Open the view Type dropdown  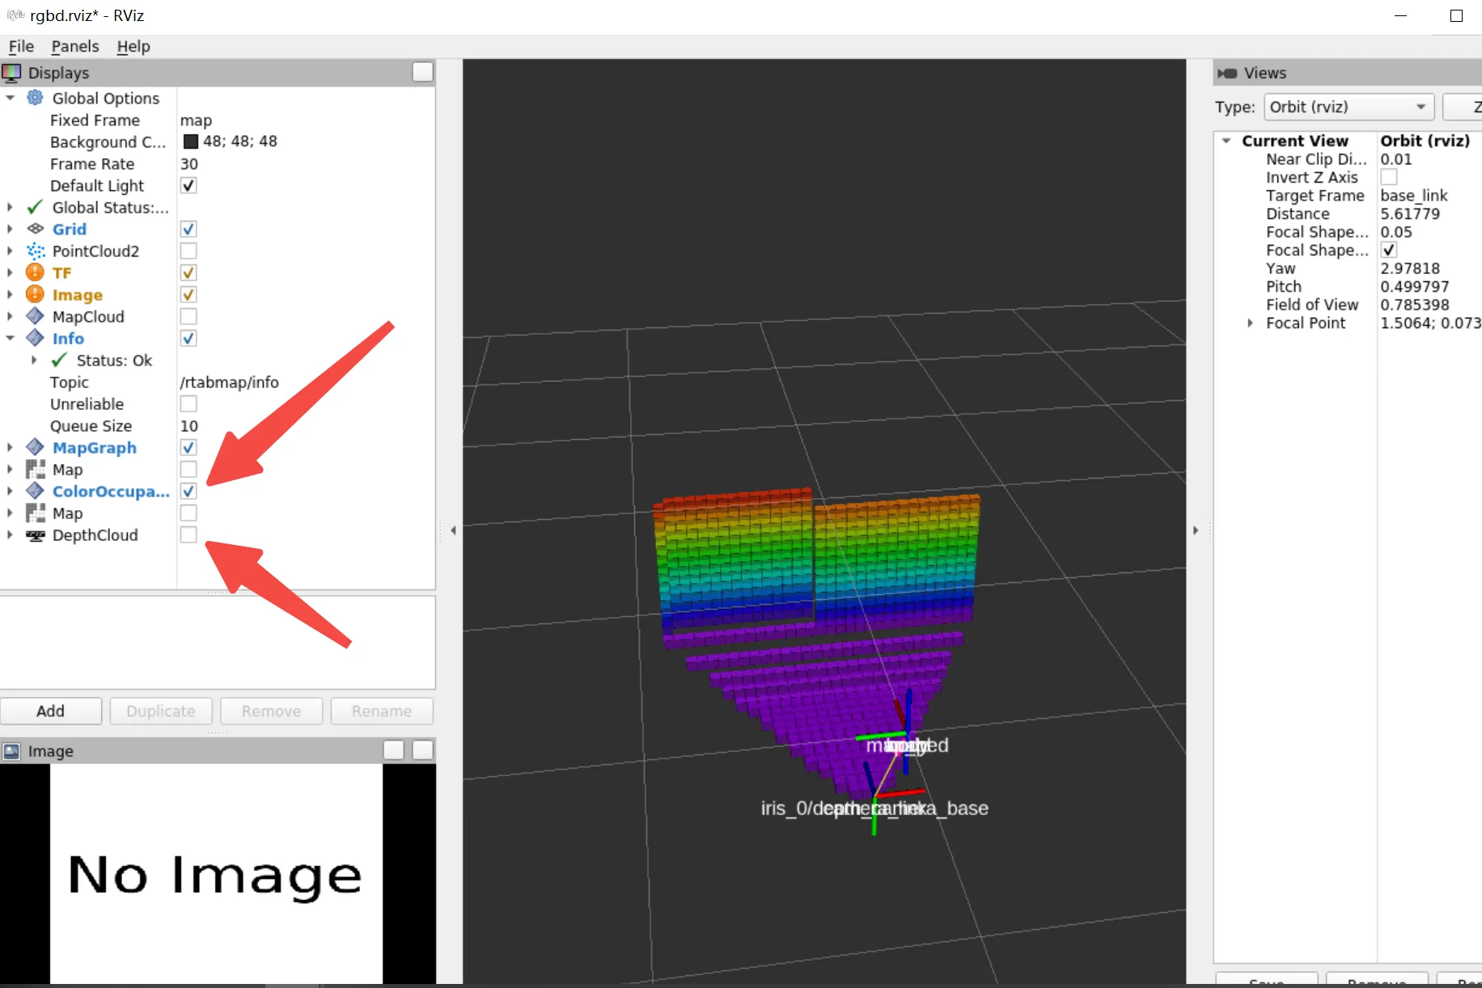pyautogui.click(x=1348, y=107)
